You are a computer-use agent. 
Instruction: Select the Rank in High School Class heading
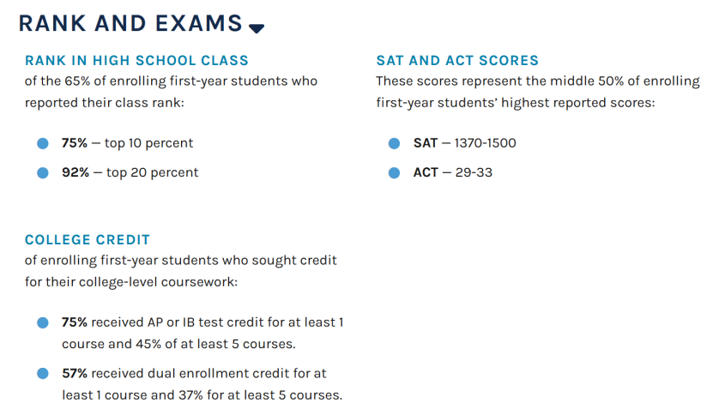click(137, 60)
